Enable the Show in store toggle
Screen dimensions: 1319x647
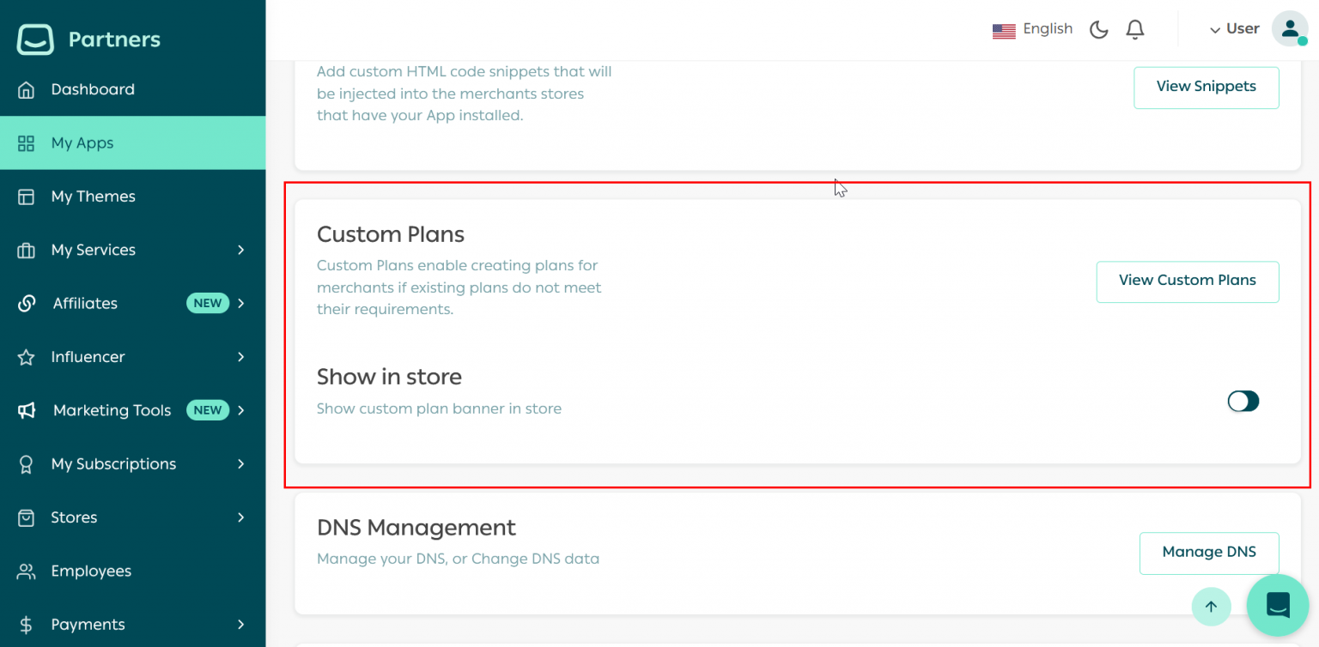click(1243, 401)
